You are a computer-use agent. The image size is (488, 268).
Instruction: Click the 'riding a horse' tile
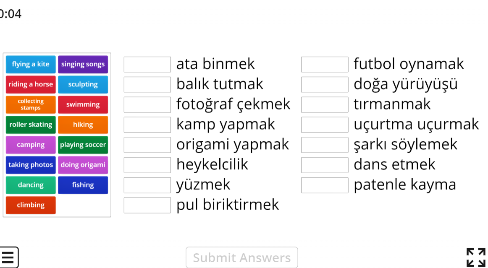click(x=31, y=84)
